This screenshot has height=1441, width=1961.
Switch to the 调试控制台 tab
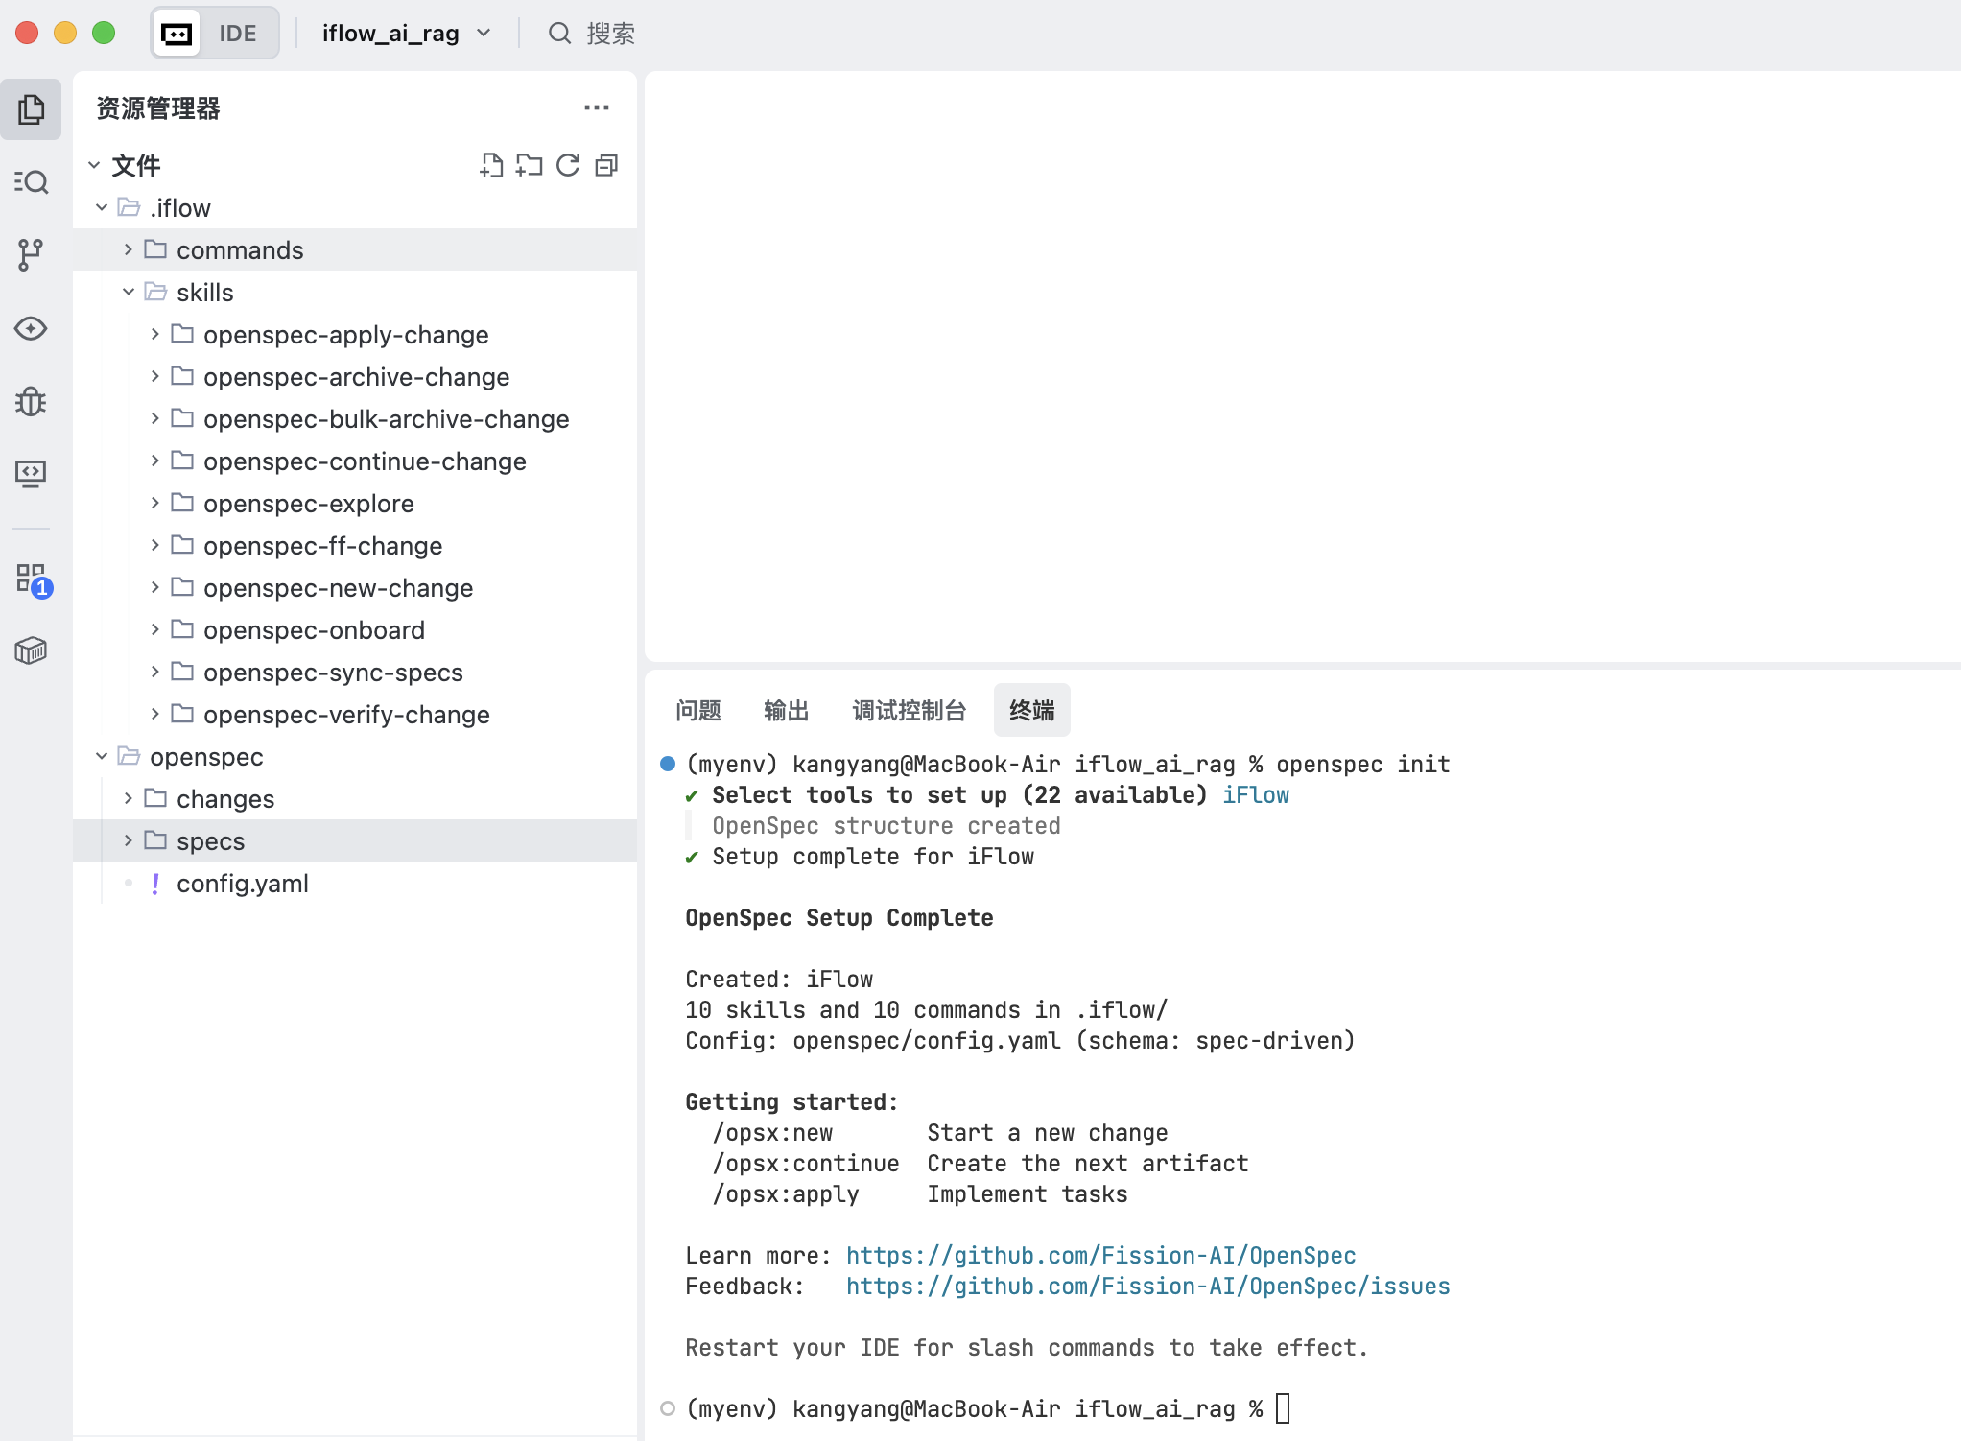909,710
